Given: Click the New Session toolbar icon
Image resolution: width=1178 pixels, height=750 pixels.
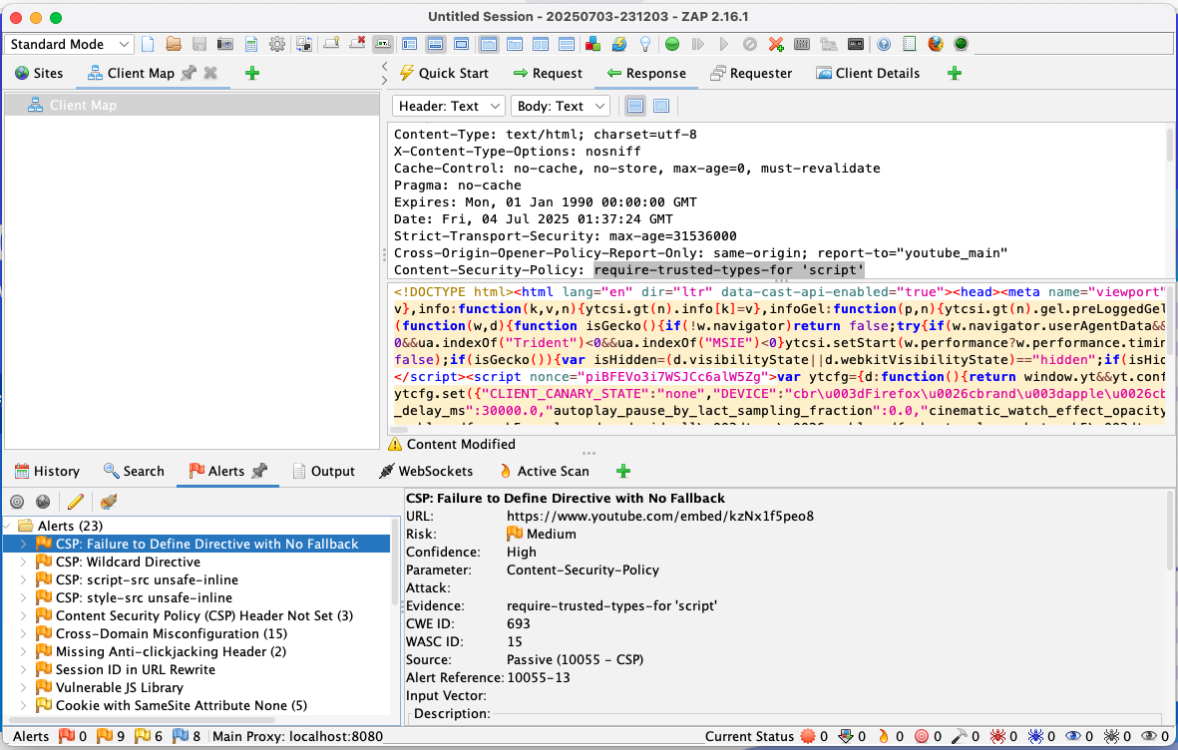Looking at the screenshot, I should tap(148, 44).
